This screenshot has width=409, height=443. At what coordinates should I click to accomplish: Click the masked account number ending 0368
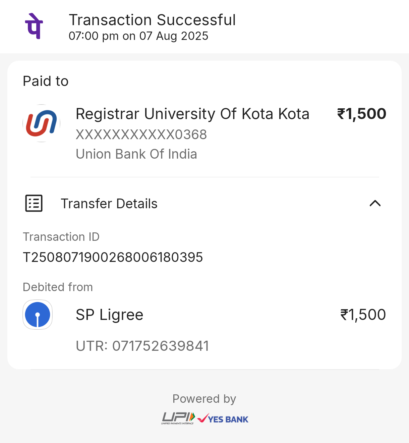[x=141, y=134]
